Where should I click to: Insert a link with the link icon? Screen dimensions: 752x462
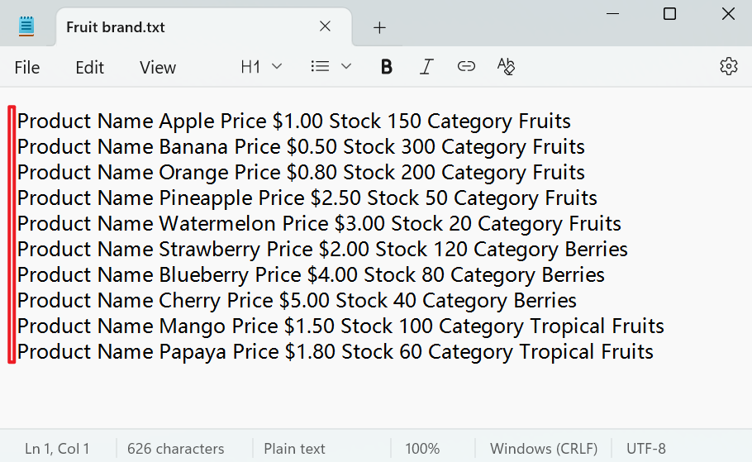point(466,67)
